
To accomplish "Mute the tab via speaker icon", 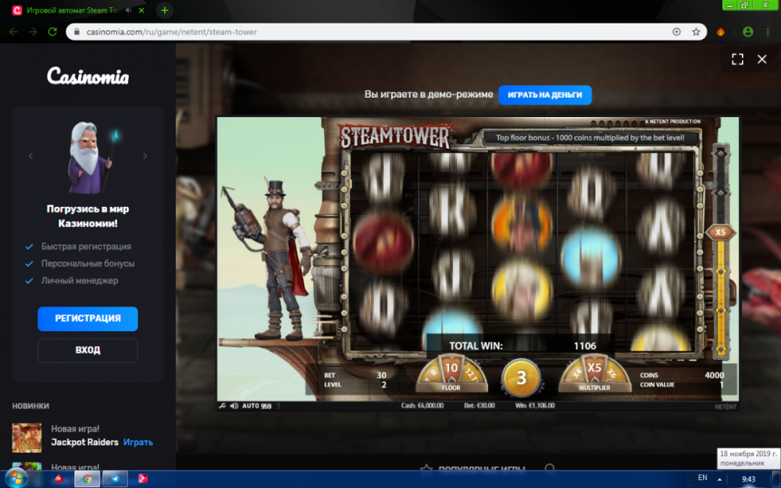I will 128,10.
